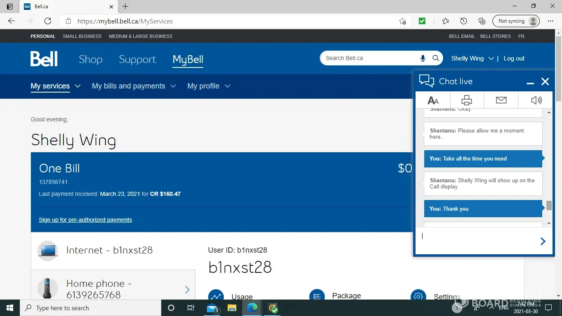This screenshot has height=316, width=562.
Task: Switch the site language to FR
Action: (521, 36)
